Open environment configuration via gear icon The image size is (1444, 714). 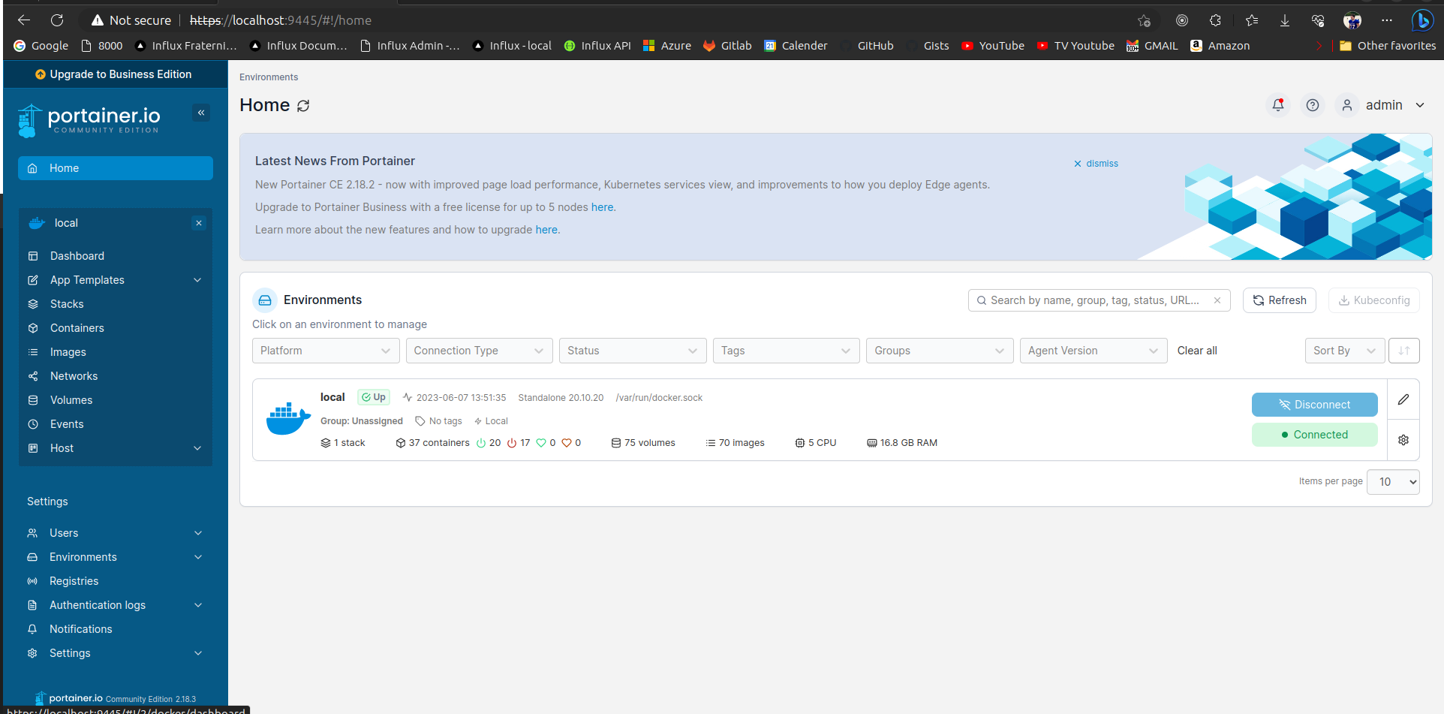point(1403,439)
